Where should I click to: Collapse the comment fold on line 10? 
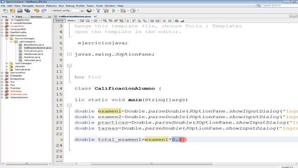tap(69, 65)
